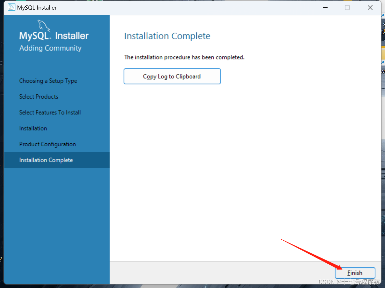Click the 'installation procedure has been completed' message
This screenshot has height=288, width=385.
(x=184, y=57)
